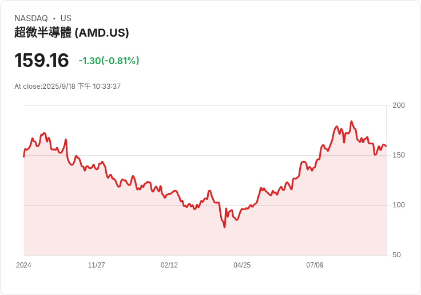Viewport: 421px width, 295px height.
Task: Pick the 04/25 x-axis date
Action: (242, 265)
